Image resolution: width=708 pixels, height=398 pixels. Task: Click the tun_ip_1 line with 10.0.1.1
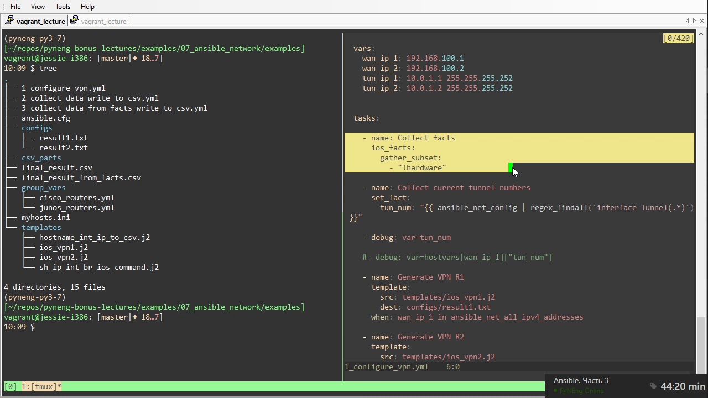(x=438, y=78)
